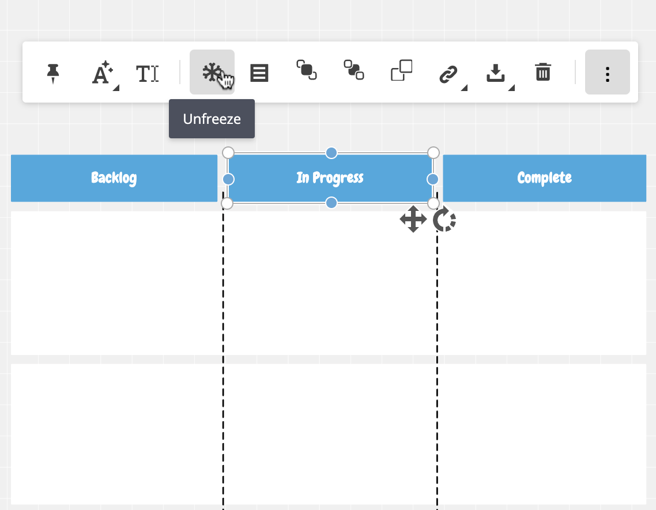Click the bottom-center blue connection point
The width and height of the screenshot is (656, 510).
331,203
